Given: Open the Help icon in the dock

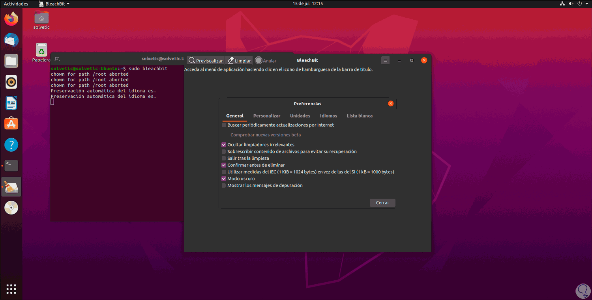Looking at the screenshot, I should point(11,145).
